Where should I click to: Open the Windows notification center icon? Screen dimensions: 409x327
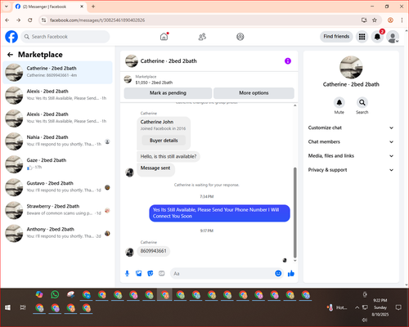[x=398, y=307]
